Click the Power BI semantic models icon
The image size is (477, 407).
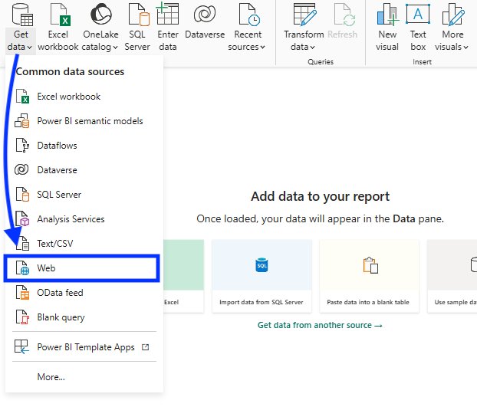(22, 121)
